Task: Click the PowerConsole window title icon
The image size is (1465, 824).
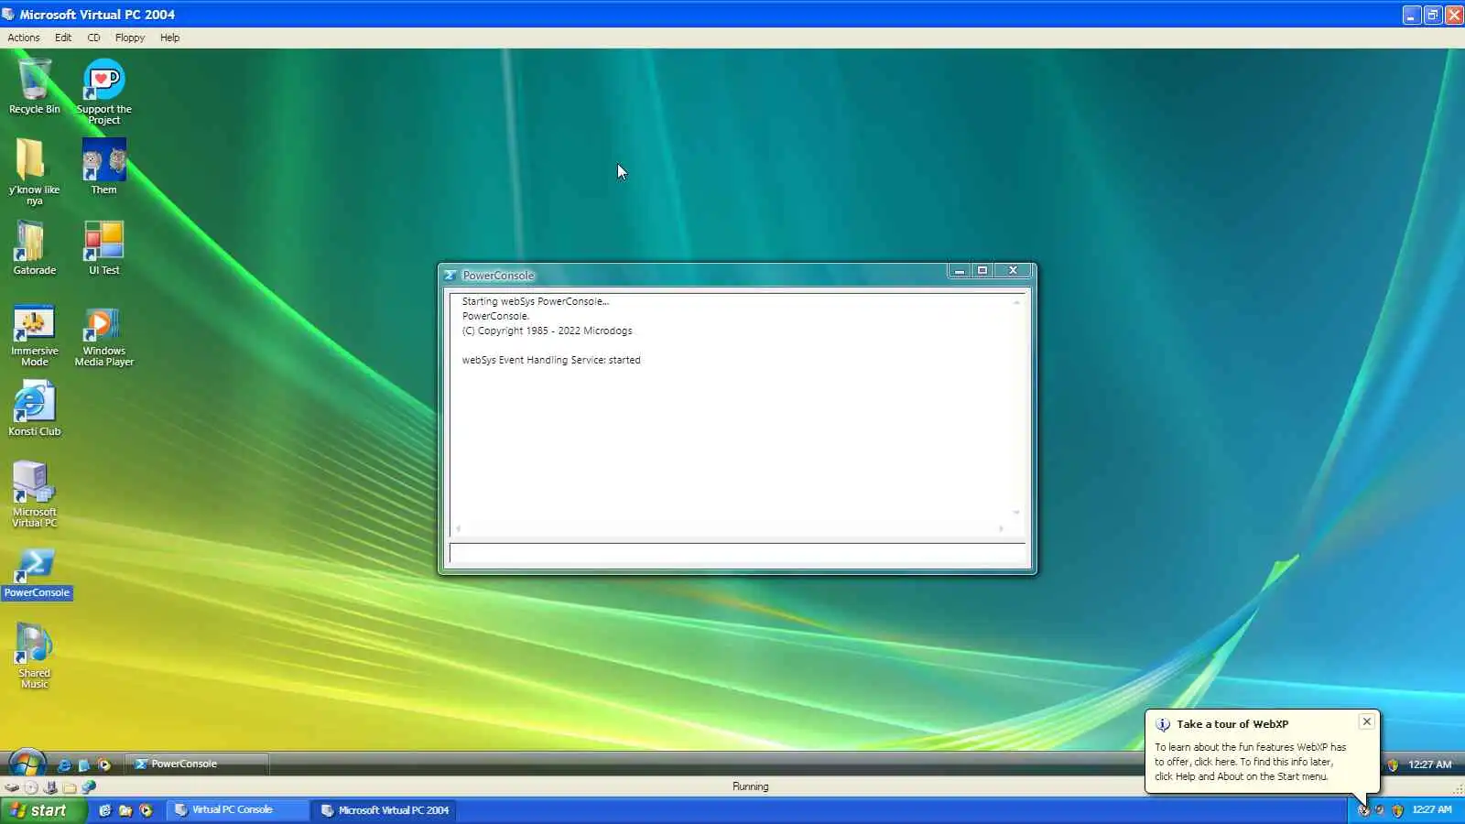Action: (450, 275)
